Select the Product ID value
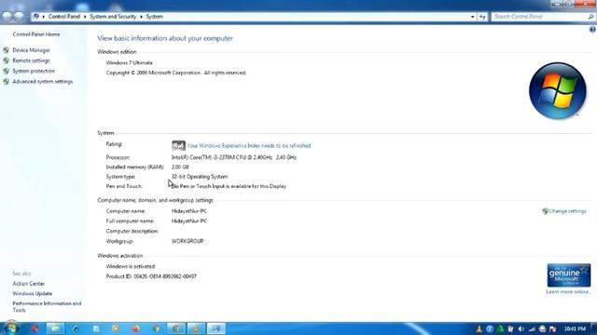597x335 pixels. [x=165, y=276]
